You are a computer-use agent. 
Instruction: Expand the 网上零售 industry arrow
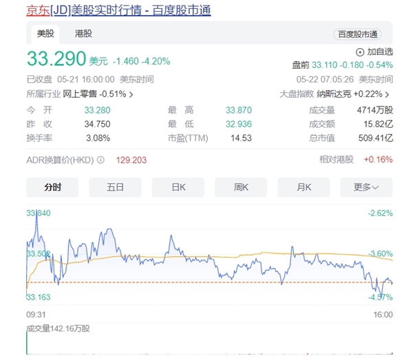pyautogui.click(x=131, y=94)
